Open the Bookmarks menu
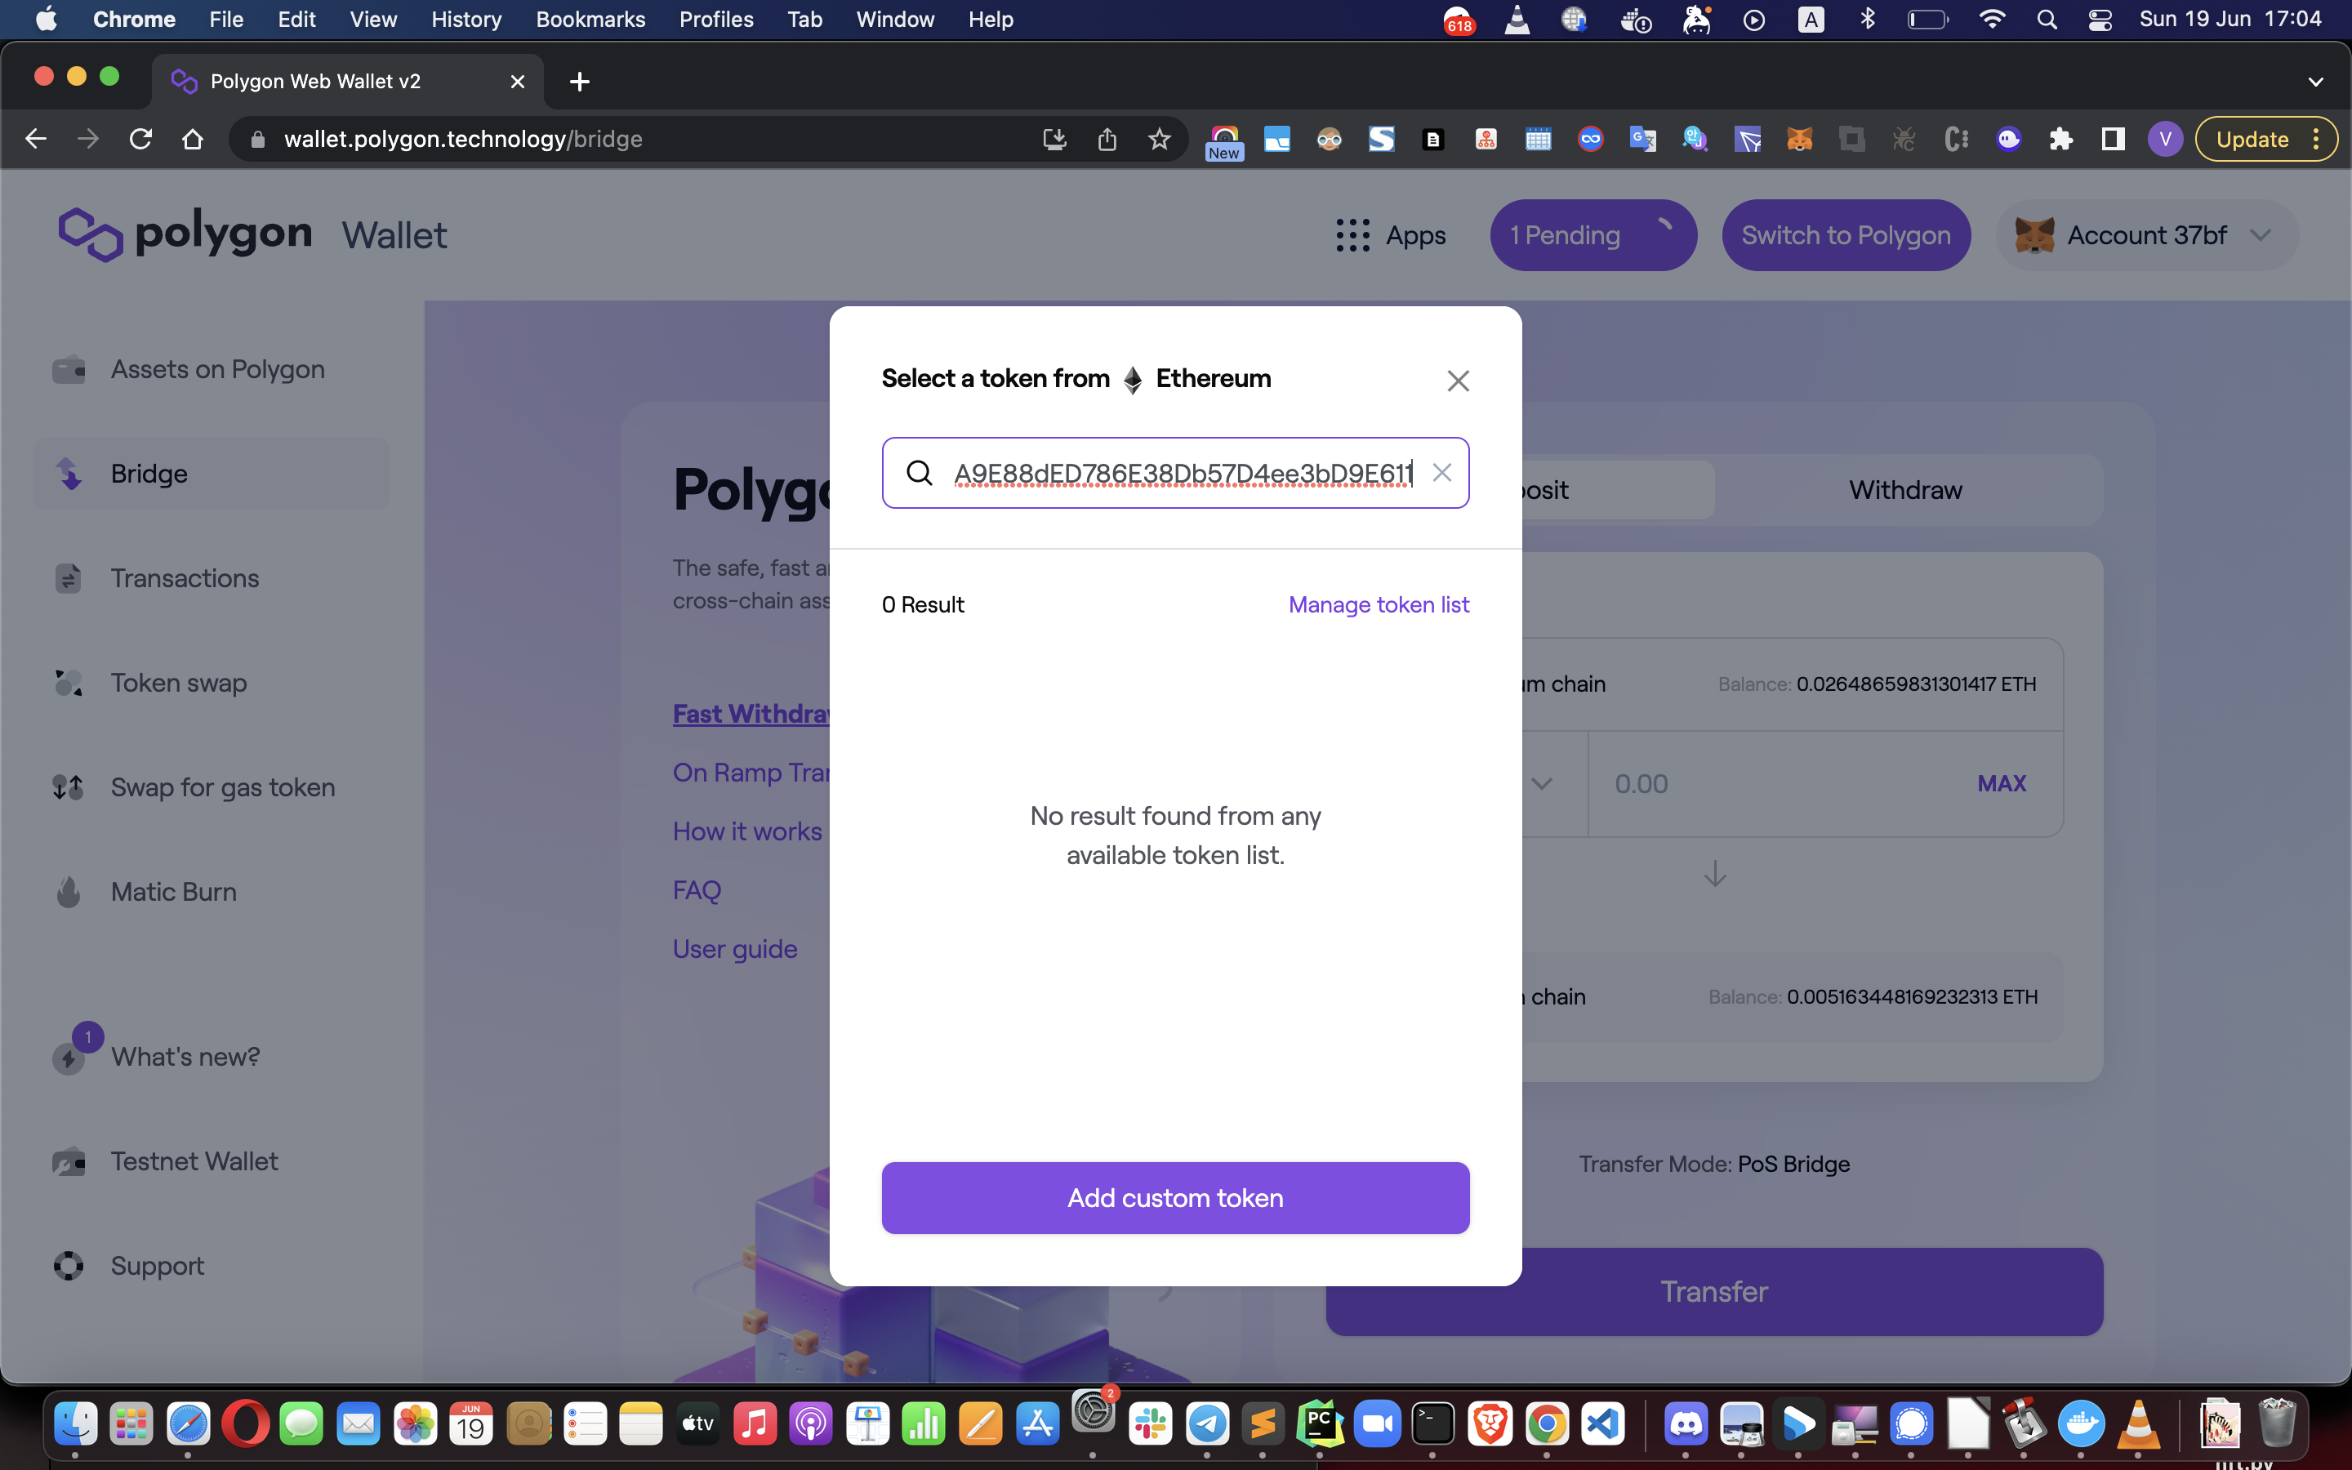 pyautogui.click(x=590, y=20)
